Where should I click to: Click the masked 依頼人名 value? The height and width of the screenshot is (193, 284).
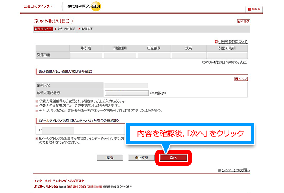tap(126, 86)
